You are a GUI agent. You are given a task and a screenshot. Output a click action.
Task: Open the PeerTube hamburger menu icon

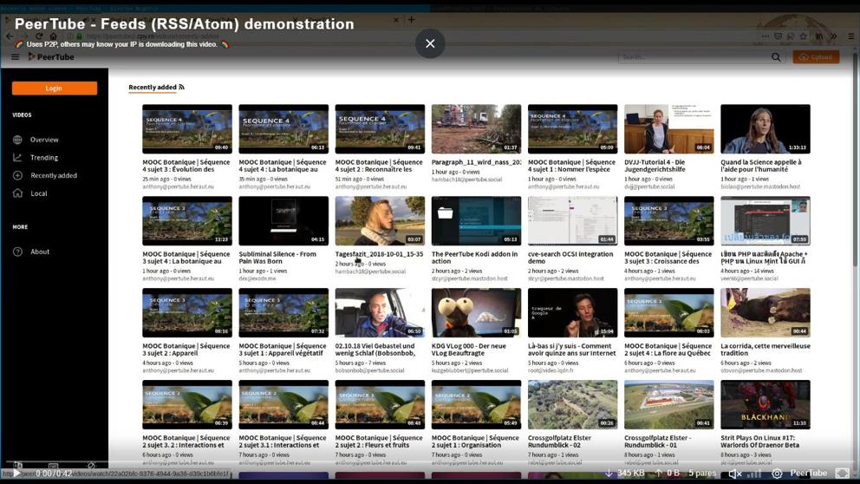pos(16,57)
